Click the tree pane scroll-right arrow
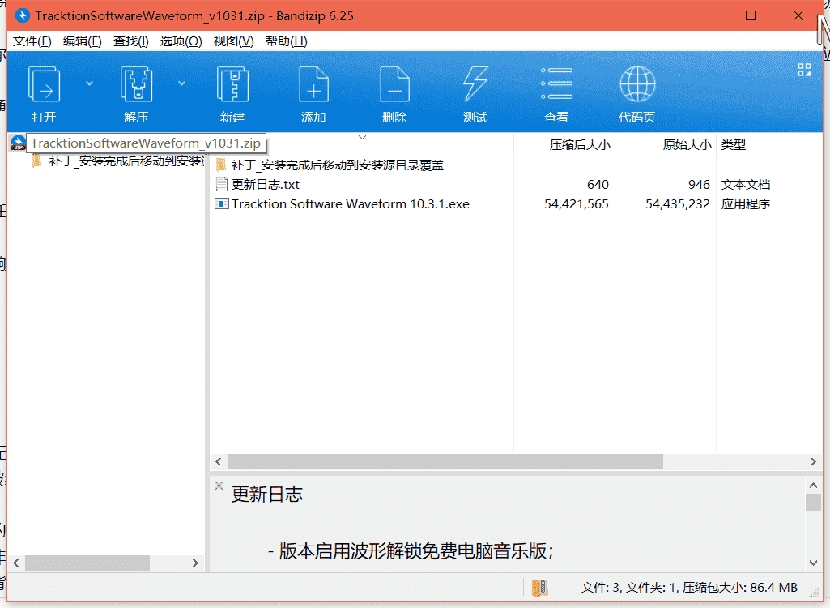The image size is (830, 608). [195, 563]
